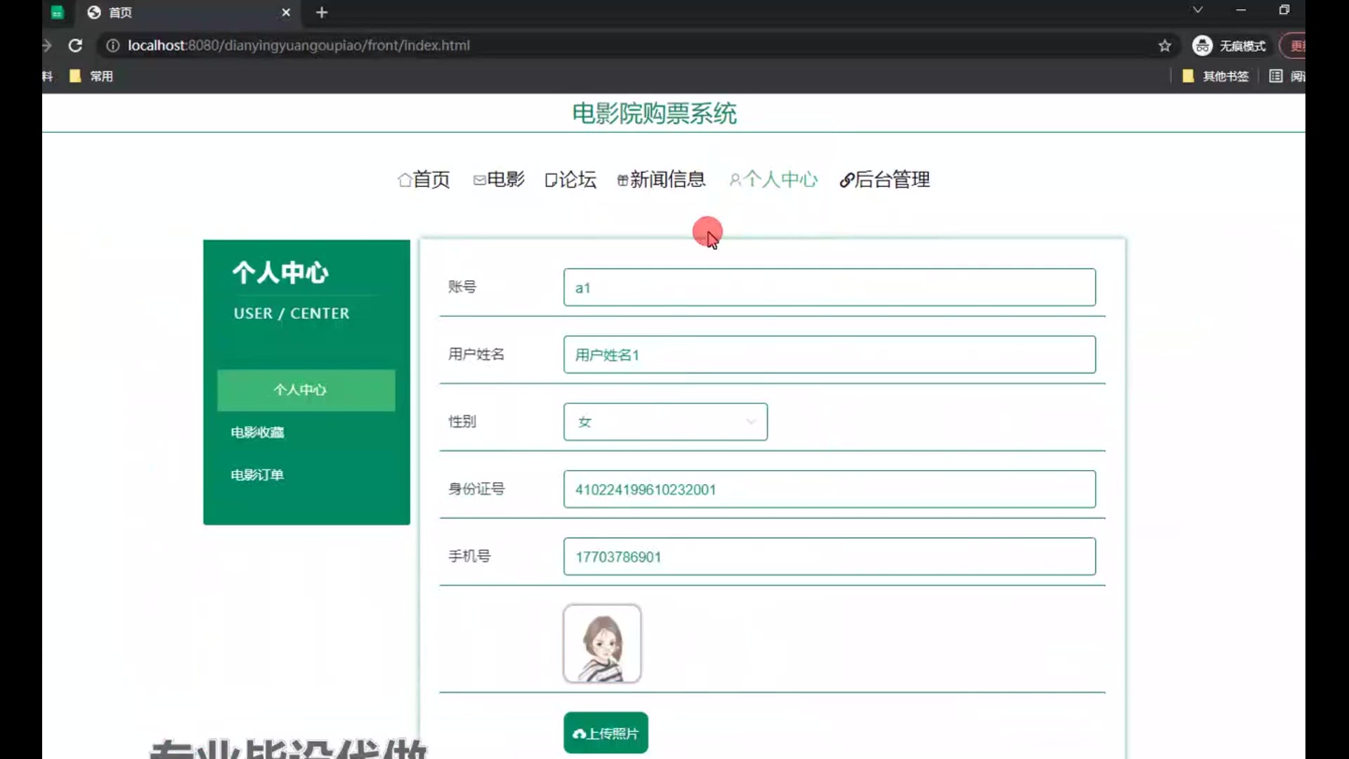
Task: Click the 手机号 input field
Action: click(x=829, y=557)
